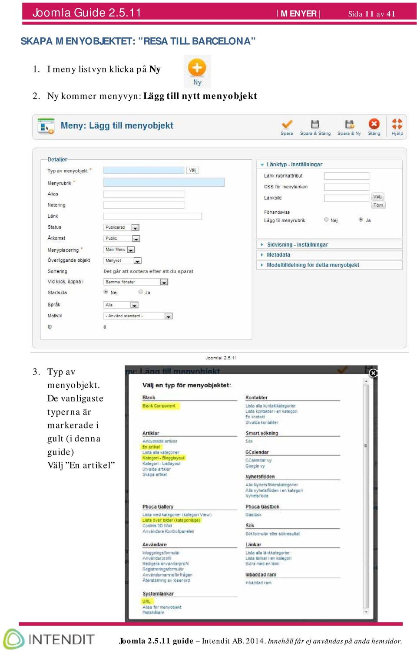Click the Länkbild input field

[347, 198]
